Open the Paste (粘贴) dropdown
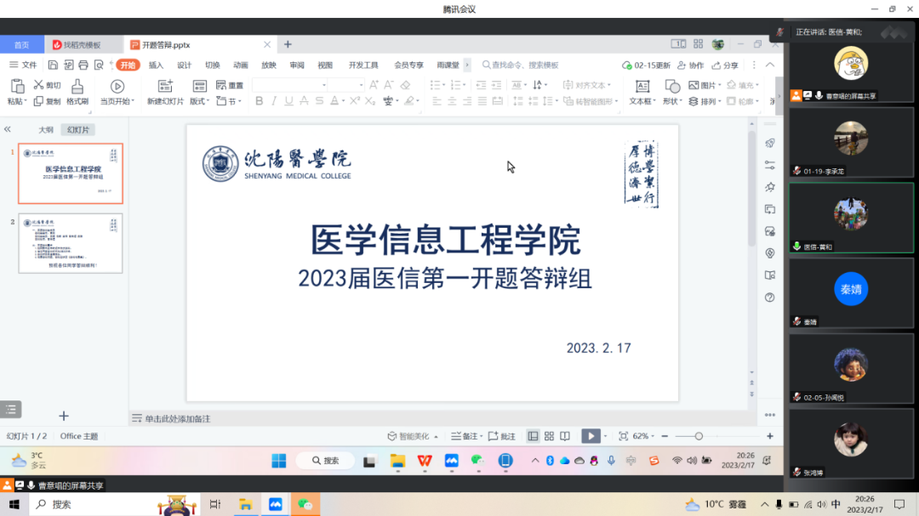The width and height of the screenshot is (919, 516). click(x=17, y=101)
